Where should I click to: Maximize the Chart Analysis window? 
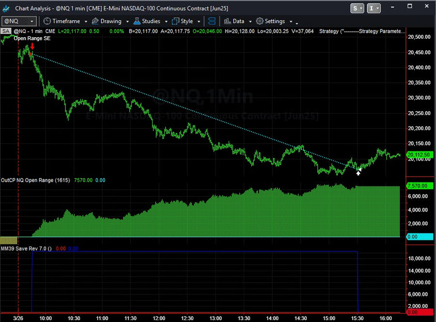click(409, 6)
